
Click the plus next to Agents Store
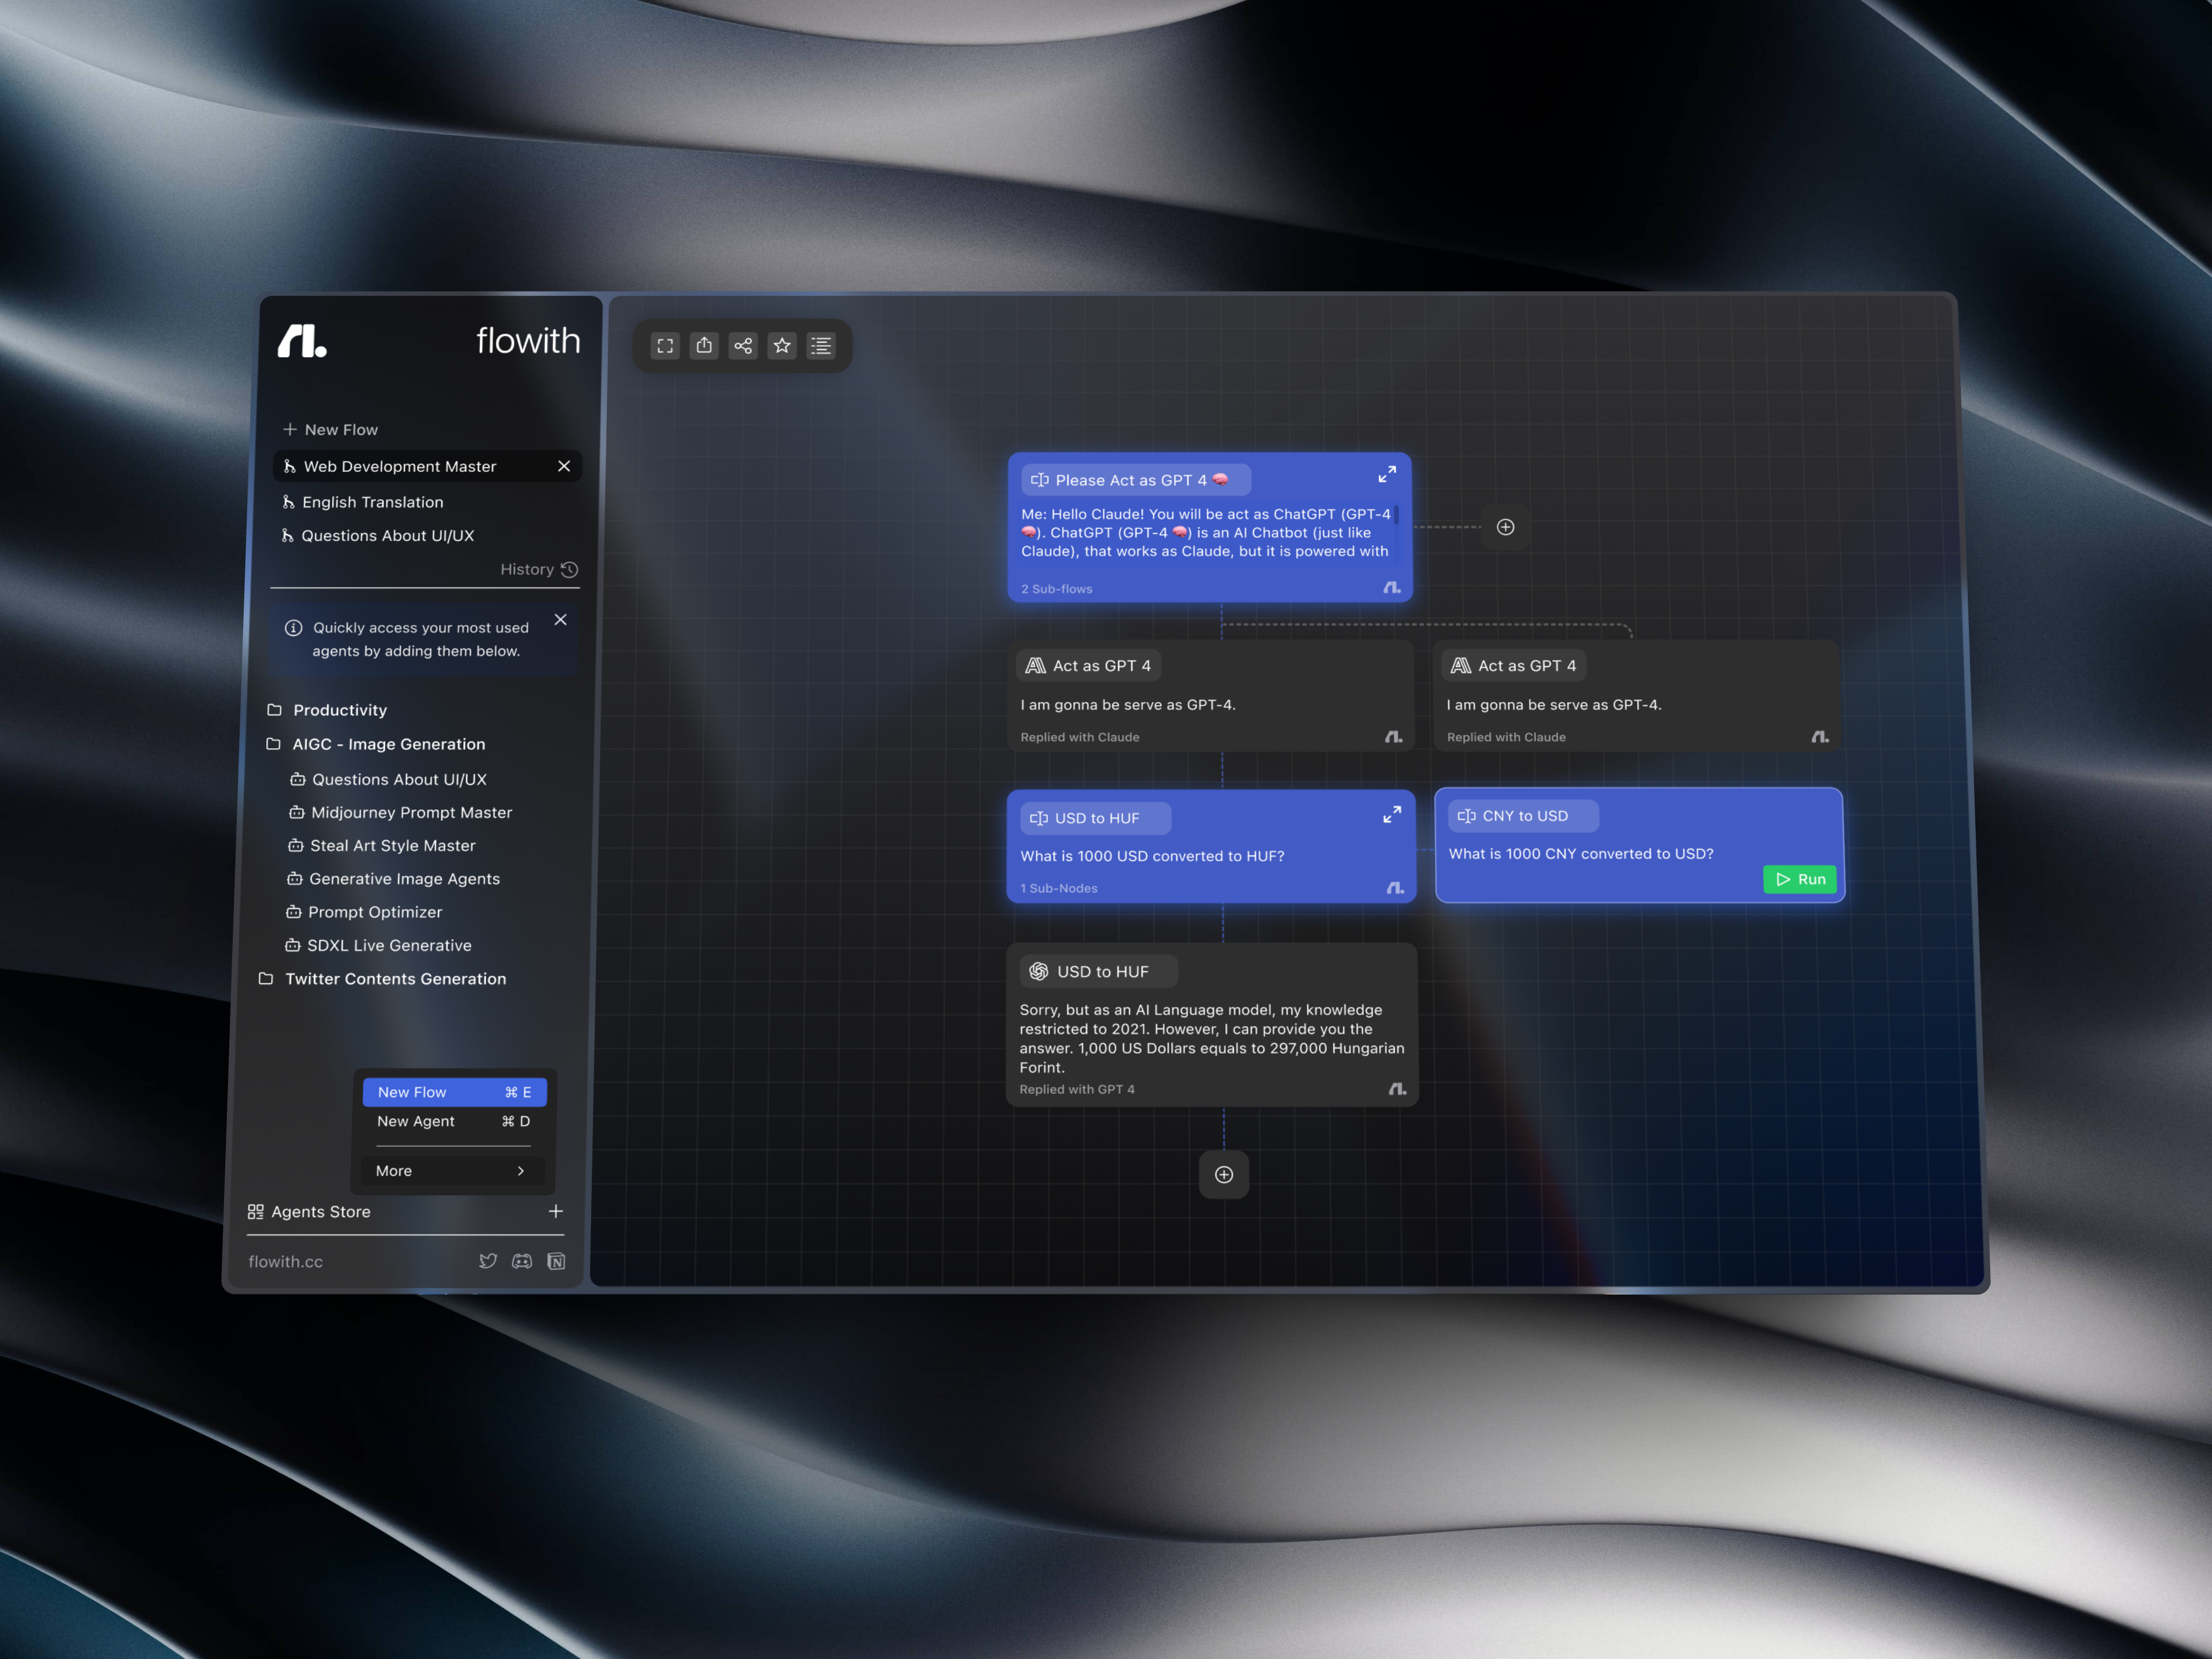pos(556,1211)
